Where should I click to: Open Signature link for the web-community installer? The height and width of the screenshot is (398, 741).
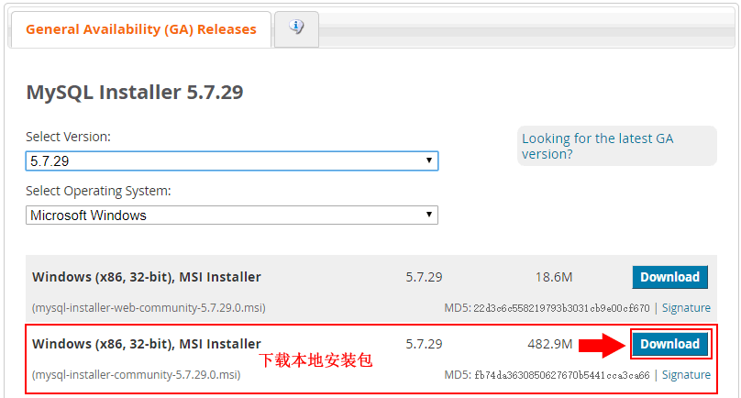686,308
